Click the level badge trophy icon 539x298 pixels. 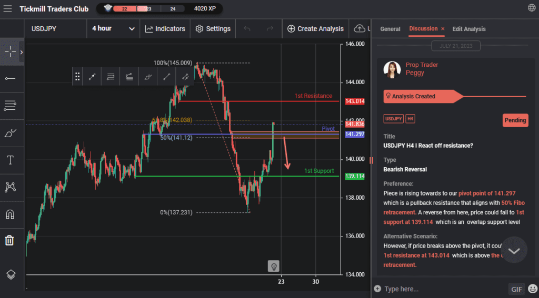(108, 8)
